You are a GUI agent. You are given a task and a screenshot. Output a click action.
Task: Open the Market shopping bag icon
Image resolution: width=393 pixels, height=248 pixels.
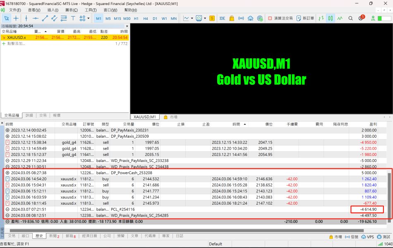(x=231, y=18)
